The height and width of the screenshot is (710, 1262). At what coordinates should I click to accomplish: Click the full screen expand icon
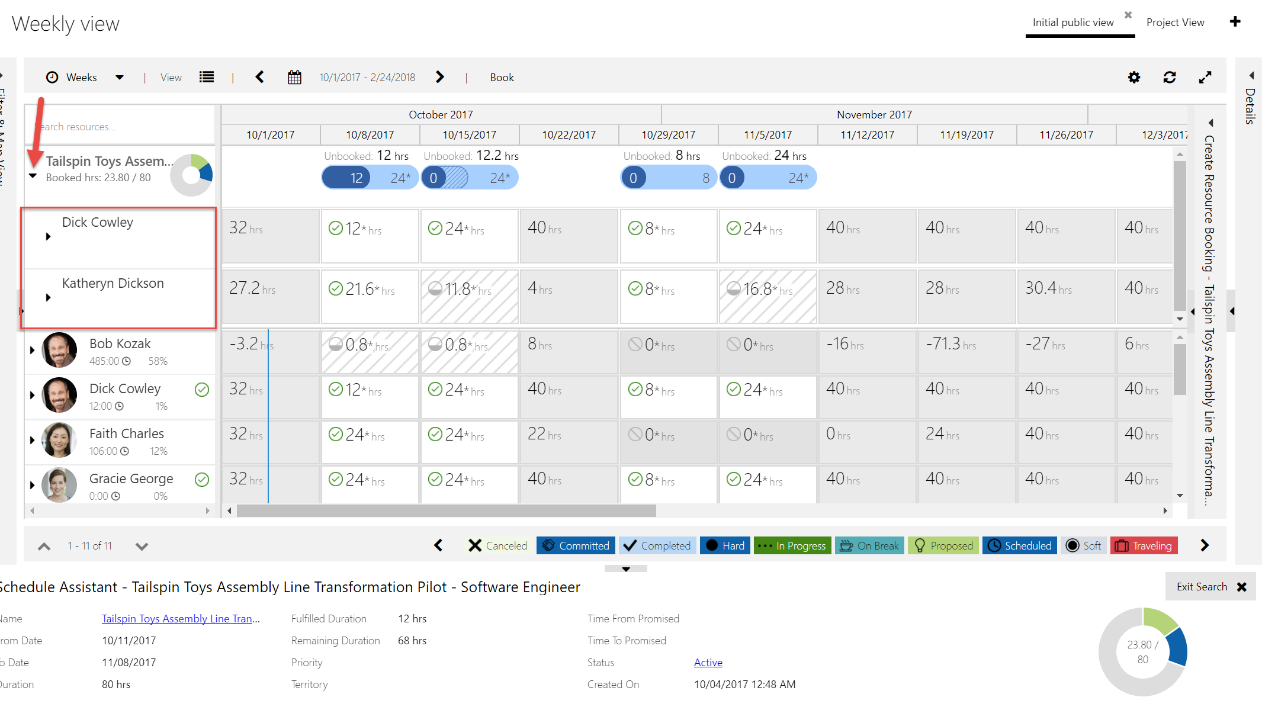(1205, 78)
